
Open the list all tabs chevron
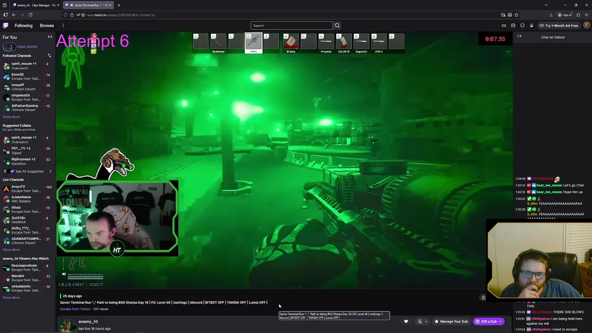[546, 5]
